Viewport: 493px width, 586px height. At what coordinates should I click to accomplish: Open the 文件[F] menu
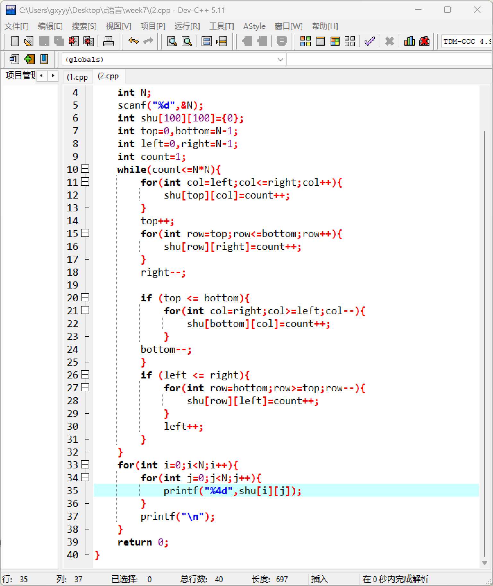[16, 26]
